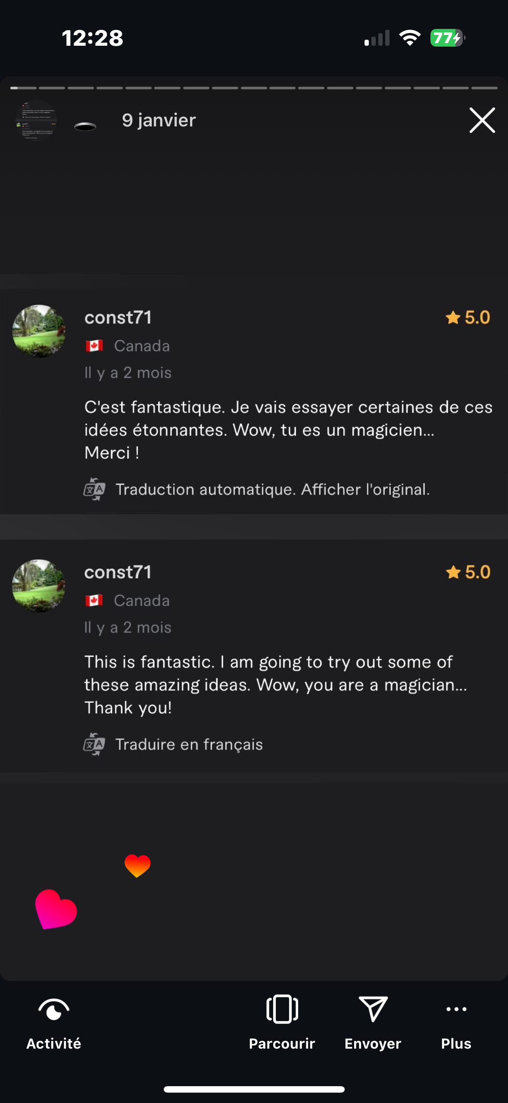This screenshot has width=508, height=1103.
Task: Tap the 5.0 star rating on second review
Action: 468,572
